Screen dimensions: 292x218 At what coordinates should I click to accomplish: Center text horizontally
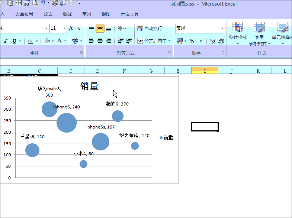[100, 41]
